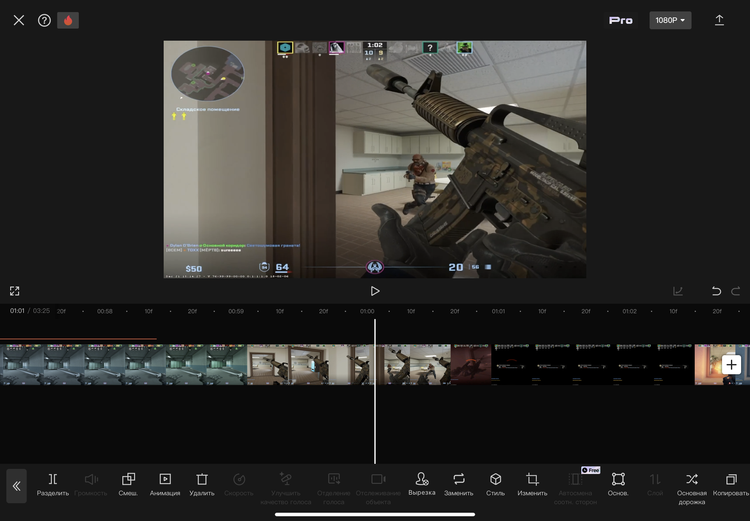Open the Изменить crop tool
750x521 pixels.
click(x=532, y=485)
